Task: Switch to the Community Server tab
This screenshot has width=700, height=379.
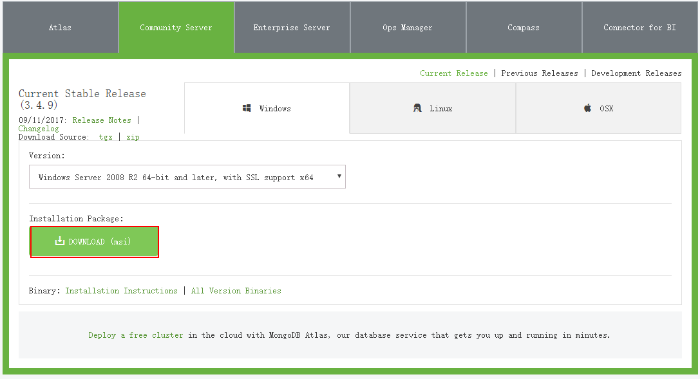Action: click(x=176, y=27)
